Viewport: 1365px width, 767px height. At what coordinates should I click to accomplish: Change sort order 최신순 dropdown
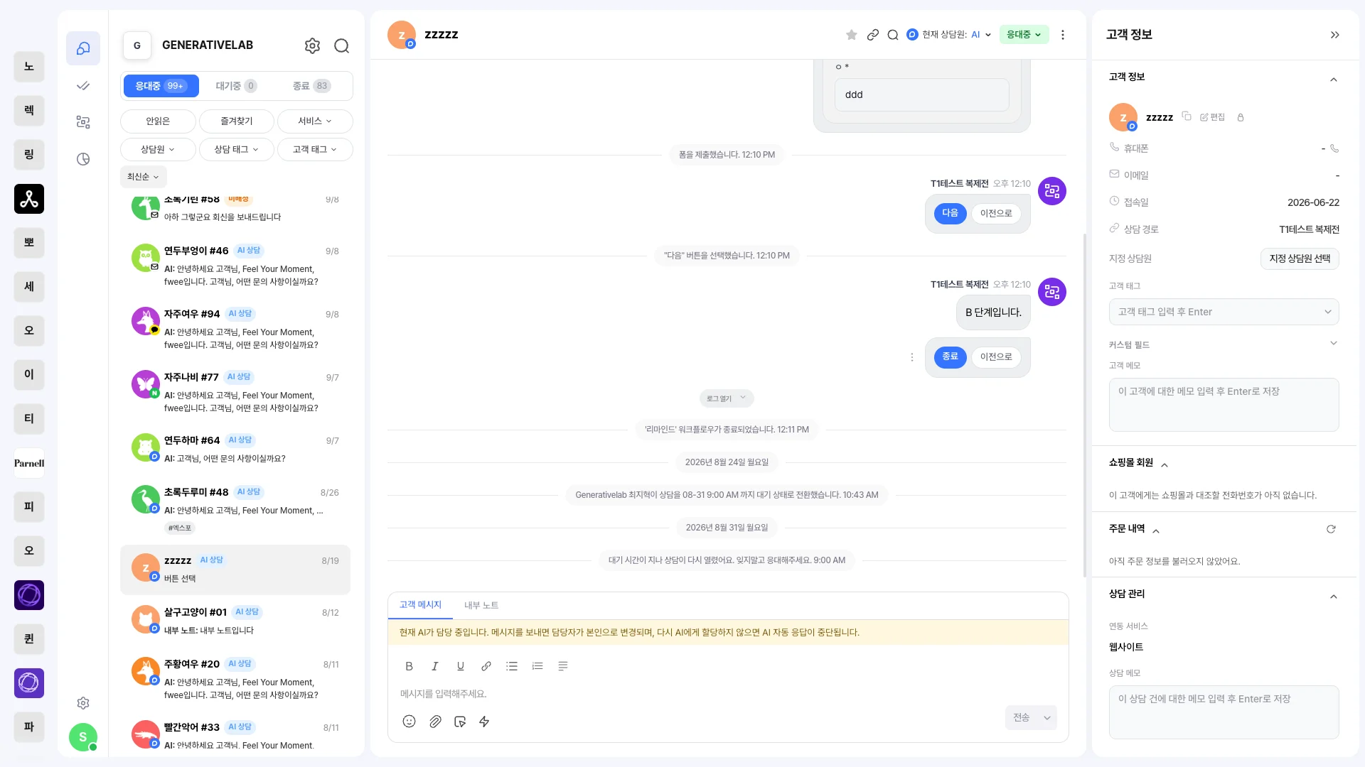[x=144, y=177]
